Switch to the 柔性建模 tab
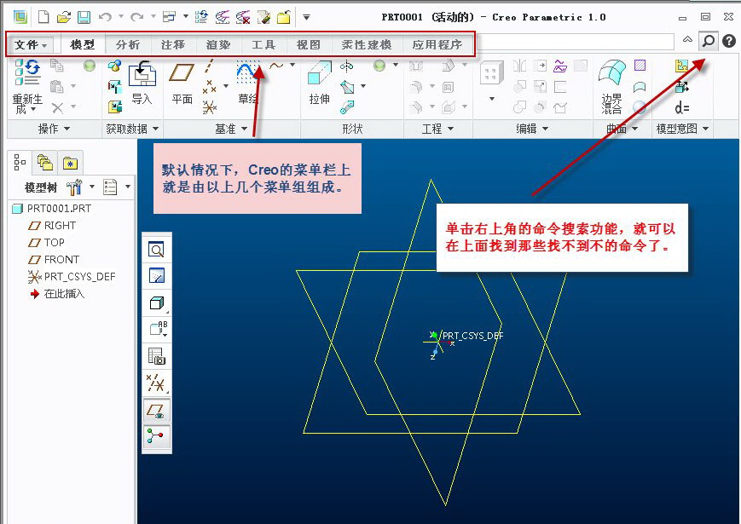This screenshot has height=524, width=741. click(367, 44)
